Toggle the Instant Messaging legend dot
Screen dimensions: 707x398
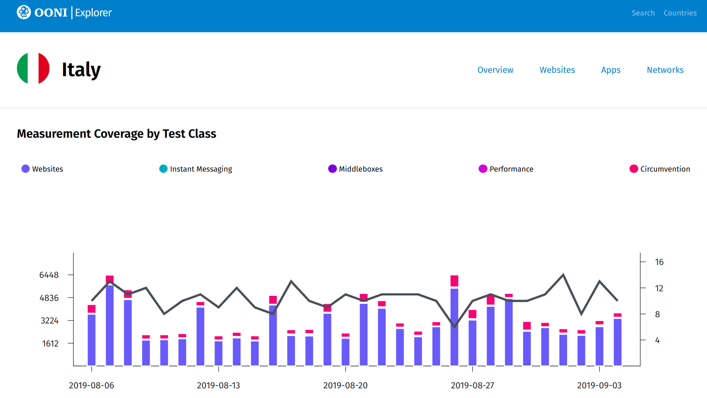point(163,169)
